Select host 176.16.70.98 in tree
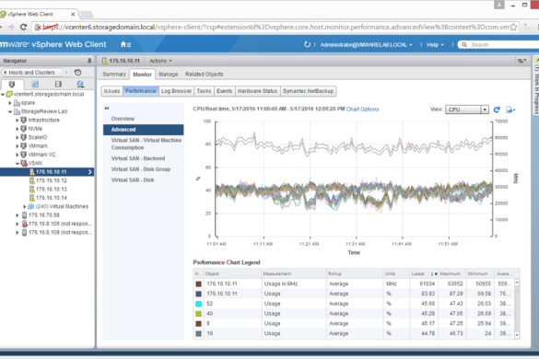This screenshot has height=359, width=539. pos(43,215)
